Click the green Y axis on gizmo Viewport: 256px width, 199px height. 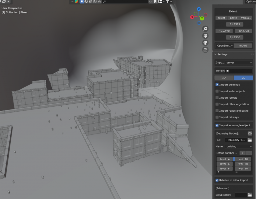coord(202,18)
